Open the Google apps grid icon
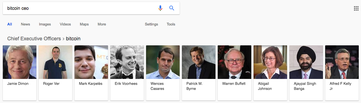The image size is (361, 103). click(356, 8)
